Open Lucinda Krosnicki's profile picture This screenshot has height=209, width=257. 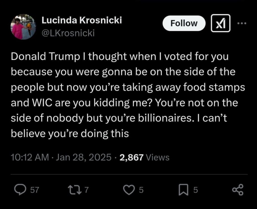(x=23, y=27)
